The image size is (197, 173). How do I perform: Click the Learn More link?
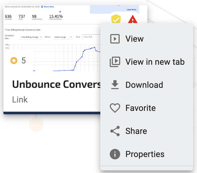(131, 10)
